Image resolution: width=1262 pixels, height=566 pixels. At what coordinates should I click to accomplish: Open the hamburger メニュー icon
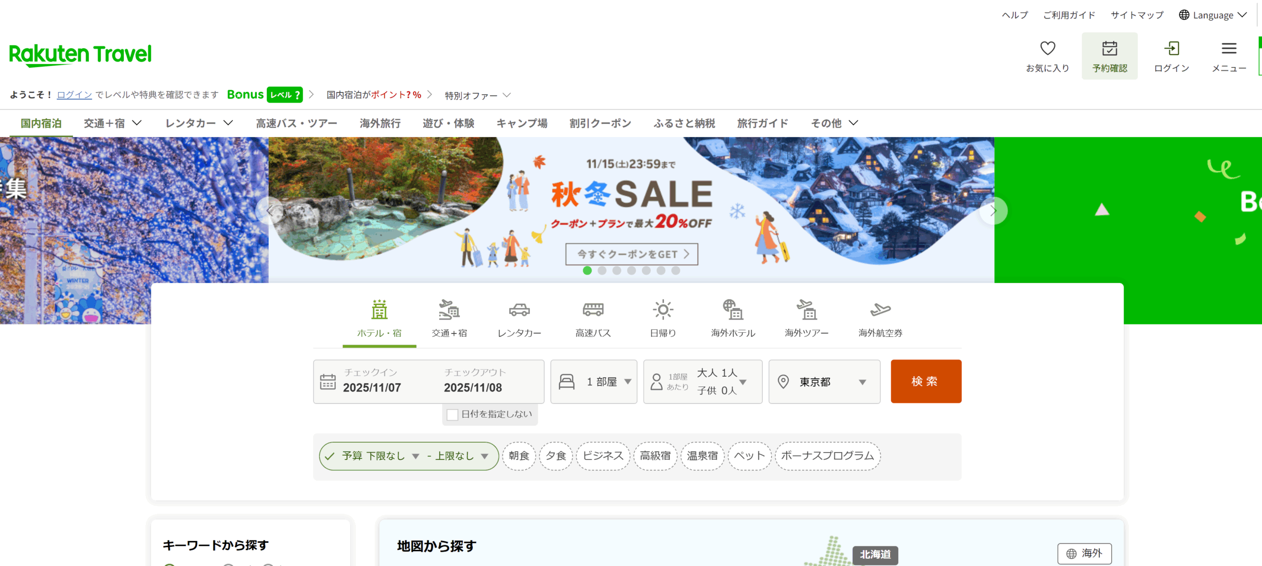[1228, 49]
